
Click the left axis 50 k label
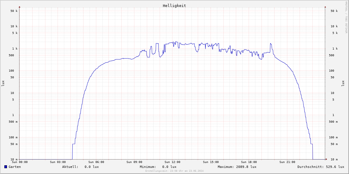[x=14, y=11]
